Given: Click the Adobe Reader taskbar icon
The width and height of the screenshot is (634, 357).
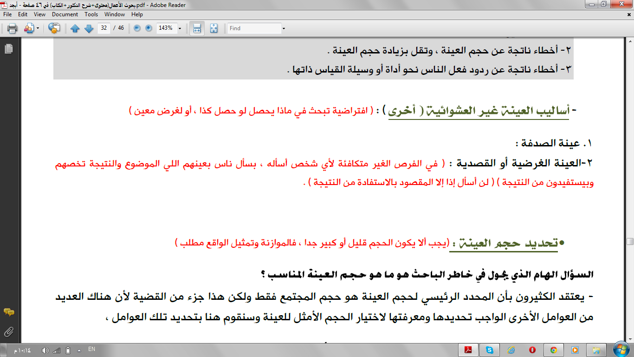Looking at the screenshot, I should click(x=468, y=350).
